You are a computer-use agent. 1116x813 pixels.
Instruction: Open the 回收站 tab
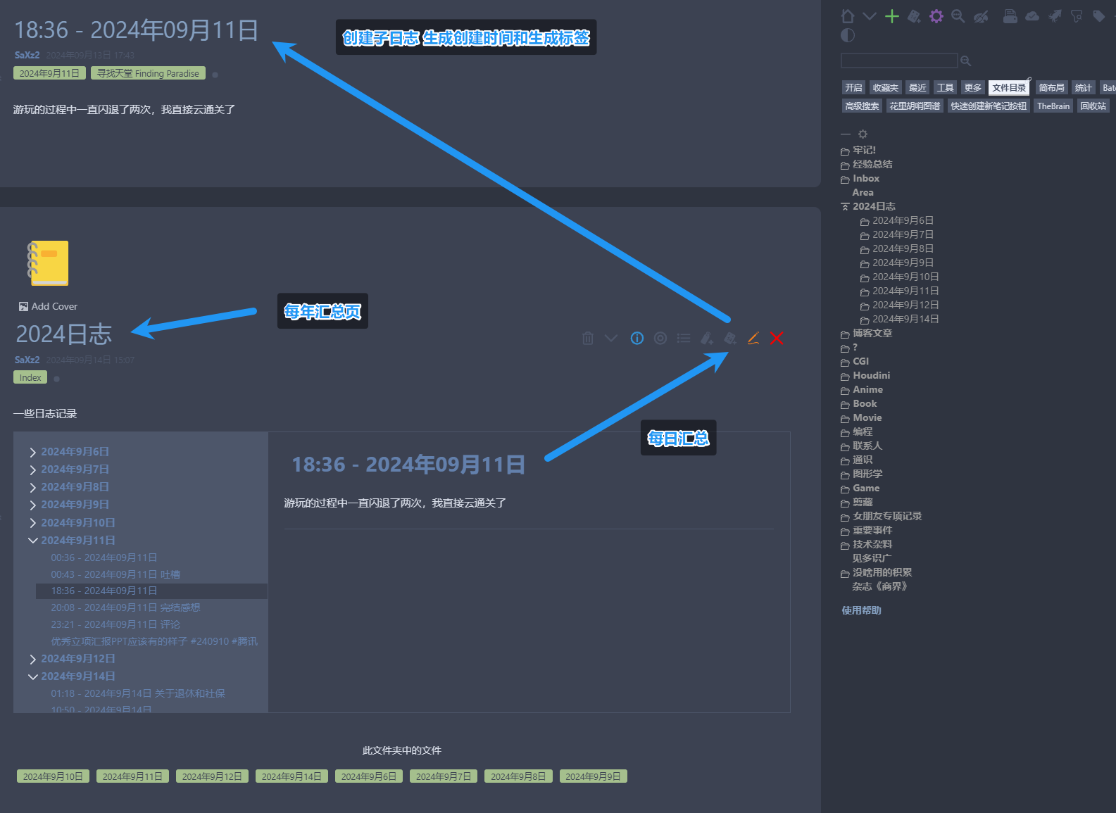(x=1093, y=106)
